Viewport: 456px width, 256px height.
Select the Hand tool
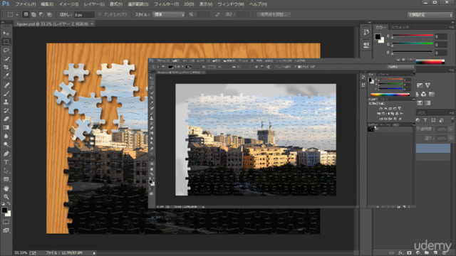click(6, 188)
